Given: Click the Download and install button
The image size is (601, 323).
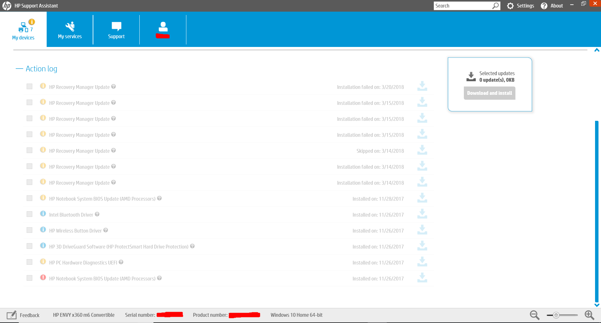Looking at the screenshot, I should pyautogui.click(x=490, y=93).
